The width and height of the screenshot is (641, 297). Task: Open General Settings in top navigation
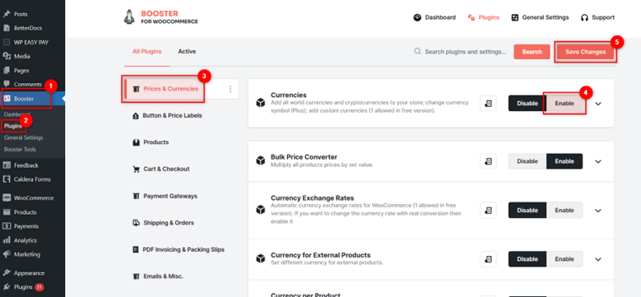[x=540, y=17]
